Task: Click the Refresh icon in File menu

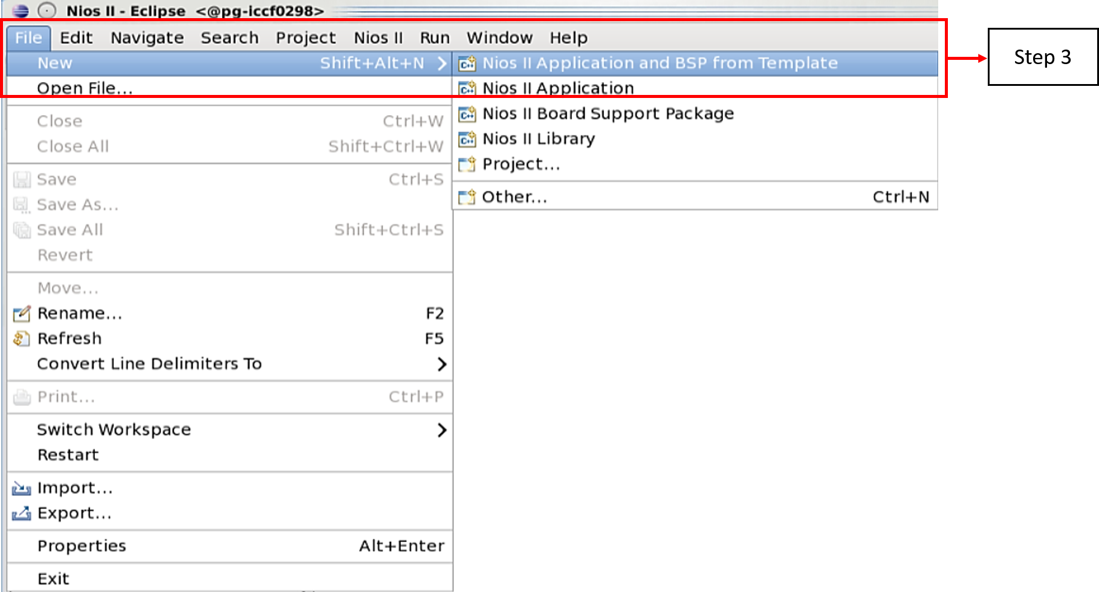Action: pos(22,339)
